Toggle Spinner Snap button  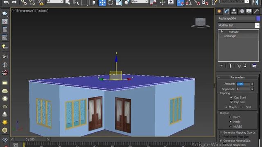[x=205, y=3]
